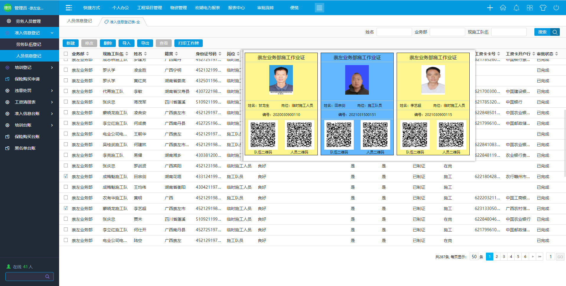Screen dimensions: 566x286
Task: Toggle sidebar collapse icon beside 快捷方式
Action: click(x=69, y=8)
